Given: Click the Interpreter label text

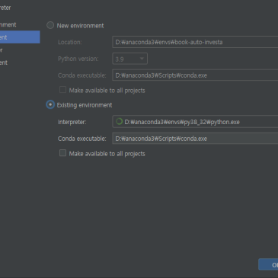Looking at the screenshot, I should point(72,122).
